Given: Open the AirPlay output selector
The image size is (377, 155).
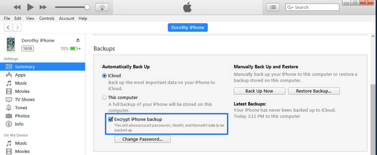Looking at the screenshot, I should (102, 7).
